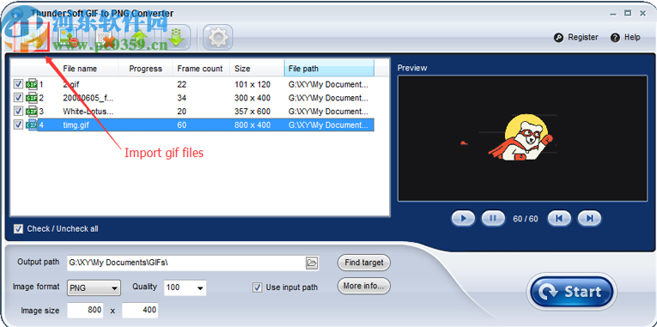This screenshot has width=657, height=327.
Task: Click frame count 34 cell
Action: pyautogui.click(x=181, y=98)
